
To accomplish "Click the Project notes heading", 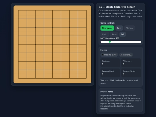I will point(107,92).
